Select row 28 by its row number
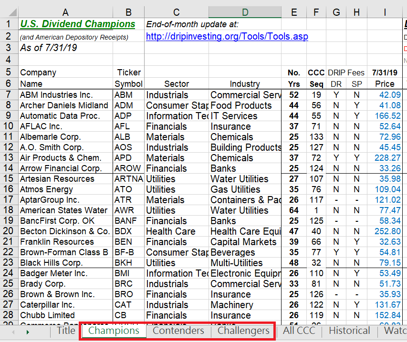The image size is (407, 342). click(9, 315)
